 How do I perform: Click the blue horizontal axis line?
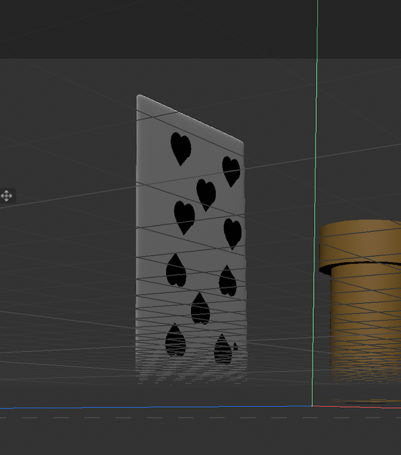[148, 407]
